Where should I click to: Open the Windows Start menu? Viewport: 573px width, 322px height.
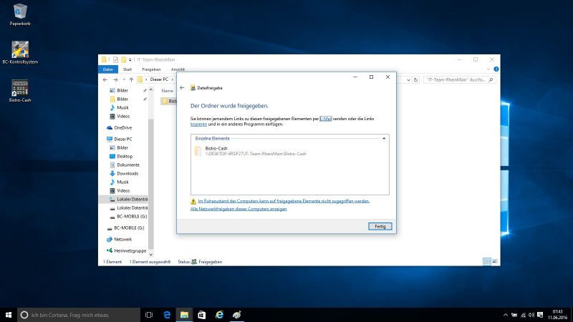point(9,315)
